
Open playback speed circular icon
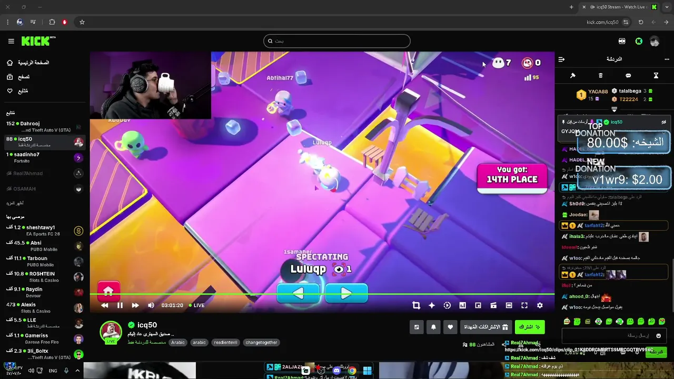[x=447, y=305]
